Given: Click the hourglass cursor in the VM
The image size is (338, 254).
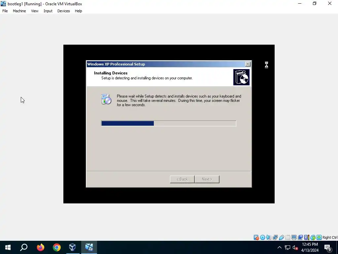Looking at the screenshot, I should pyautogui.click(x=266, y=65).
